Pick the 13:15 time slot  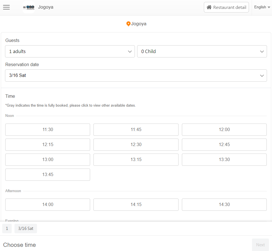(x=136, y=160)
